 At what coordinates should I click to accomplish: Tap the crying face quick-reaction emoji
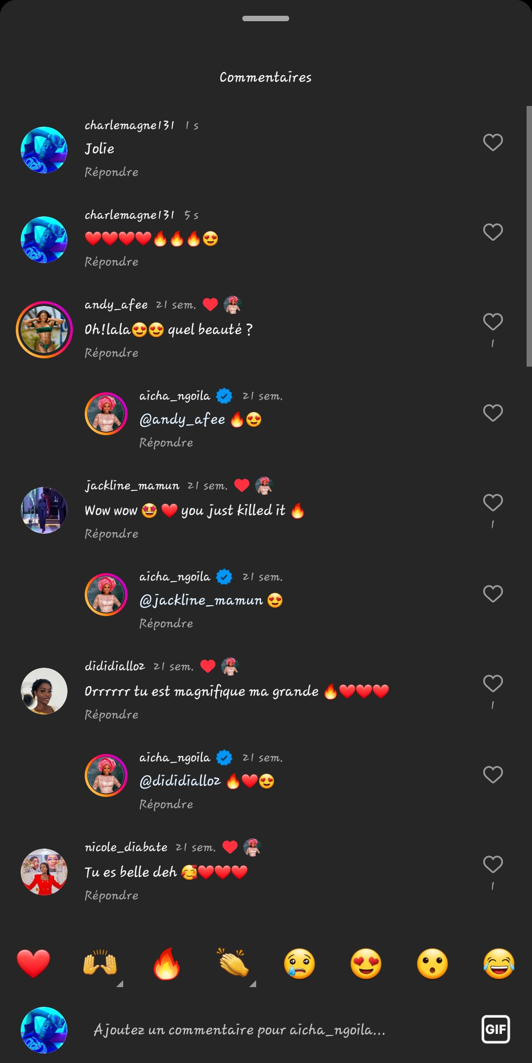coord(299,963)
